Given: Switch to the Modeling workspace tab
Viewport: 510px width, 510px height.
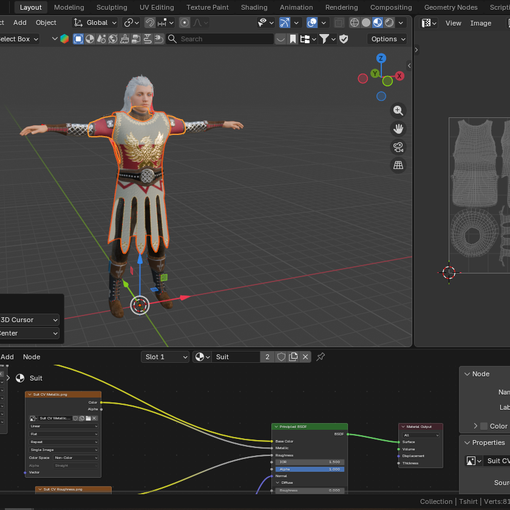Looking at the screenshot, I should coord(69,7).
